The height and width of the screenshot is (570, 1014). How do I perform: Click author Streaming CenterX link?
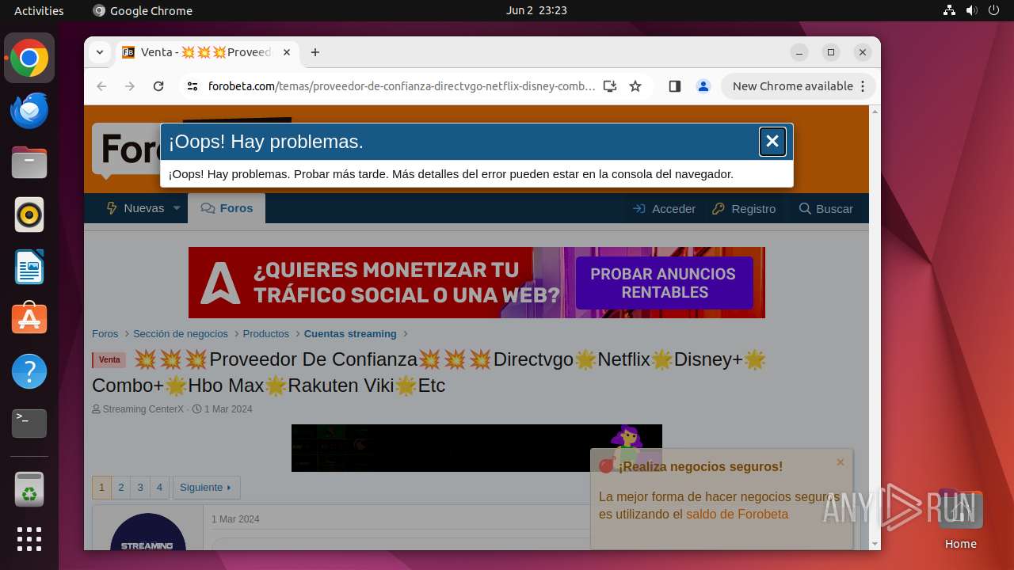point(143,409)
